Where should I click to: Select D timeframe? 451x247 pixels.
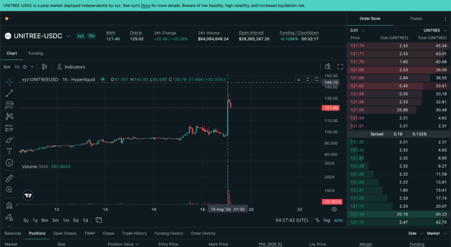tap(25, 67)
